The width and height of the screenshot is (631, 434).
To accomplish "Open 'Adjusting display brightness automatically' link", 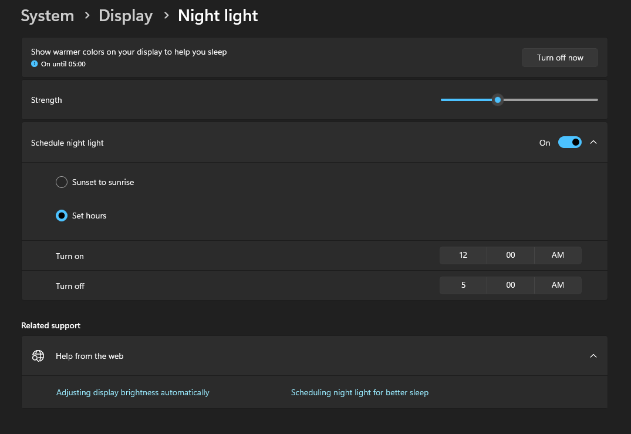I will click(133, 392).
